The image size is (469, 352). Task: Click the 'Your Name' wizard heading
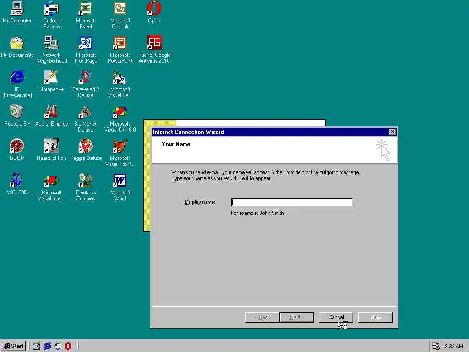coord(176,144)
